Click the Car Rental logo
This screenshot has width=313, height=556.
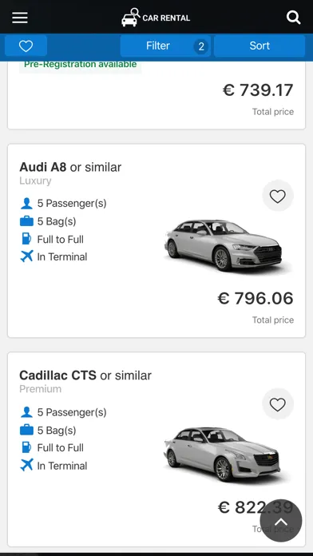156,17
